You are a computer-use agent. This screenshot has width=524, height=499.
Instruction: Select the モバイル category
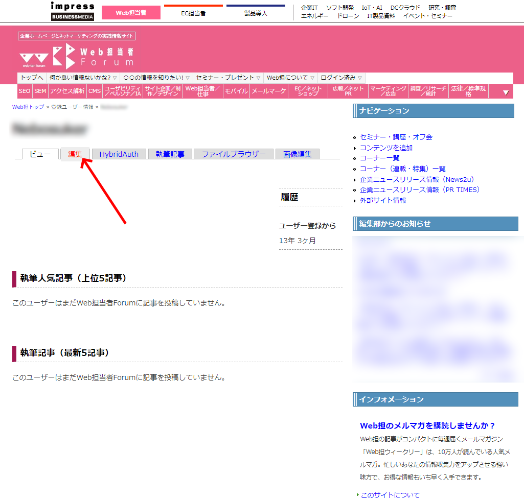coord(236,91)
